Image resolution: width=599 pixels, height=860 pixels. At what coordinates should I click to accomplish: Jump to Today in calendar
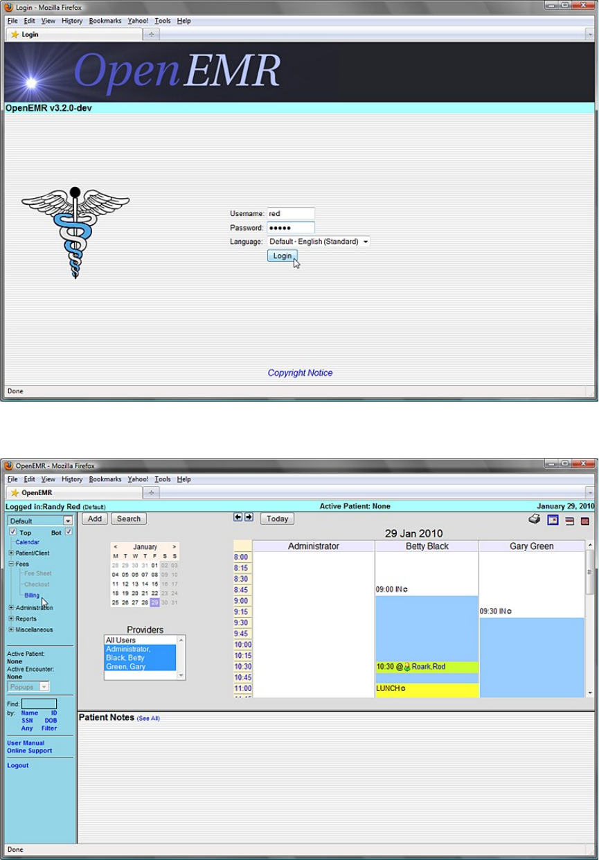tap(277, 519)
